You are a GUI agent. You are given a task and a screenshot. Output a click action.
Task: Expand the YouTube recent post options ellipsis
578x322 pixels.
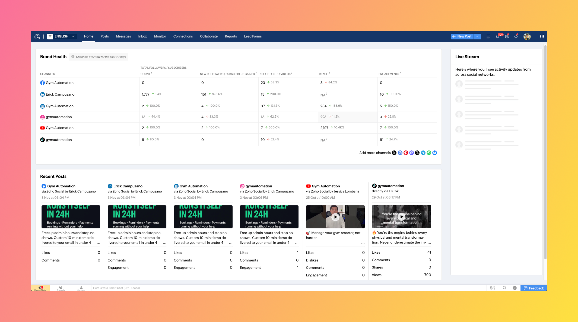(x=363, y=243)
